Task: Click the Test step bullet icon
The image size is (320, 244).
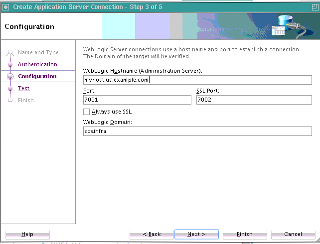Action: (10, 89)
